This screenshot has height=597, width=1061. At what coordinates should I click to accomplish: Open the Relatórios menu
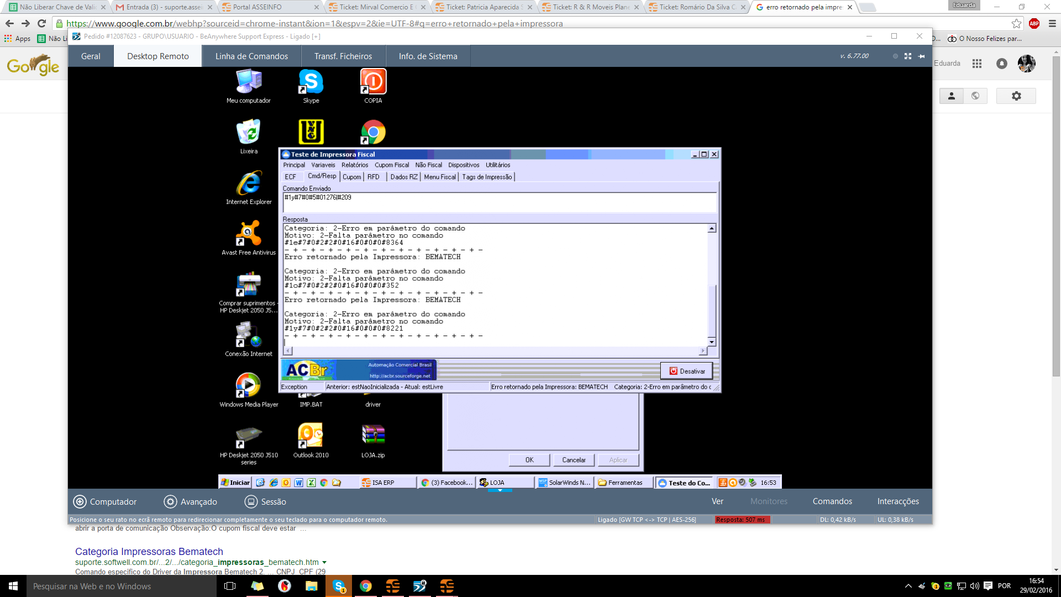point(355,165)
